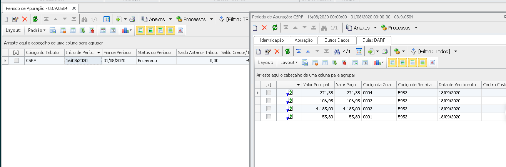The width and height of the screenshot is (506, 167).
Task: Click the sigma totals icon in main list layout bar
Action: click(113, 30)
